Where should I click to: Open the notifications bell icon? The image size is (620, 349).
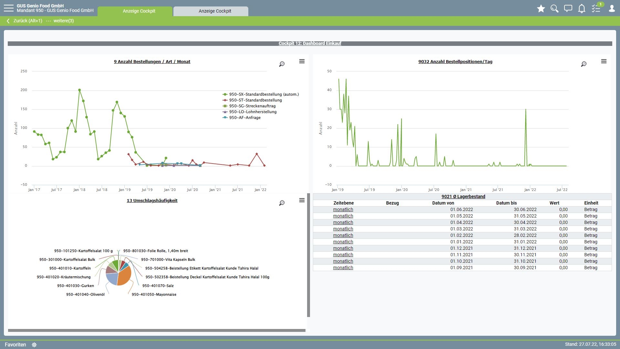point(582,9)
